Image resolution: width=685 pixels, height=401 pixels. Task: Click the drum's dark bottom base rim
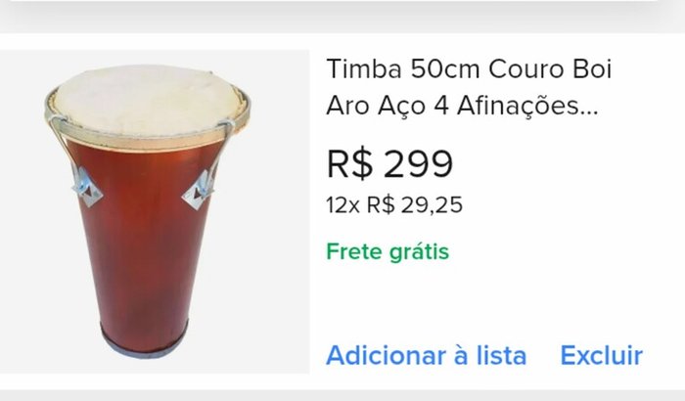[144, 343]
